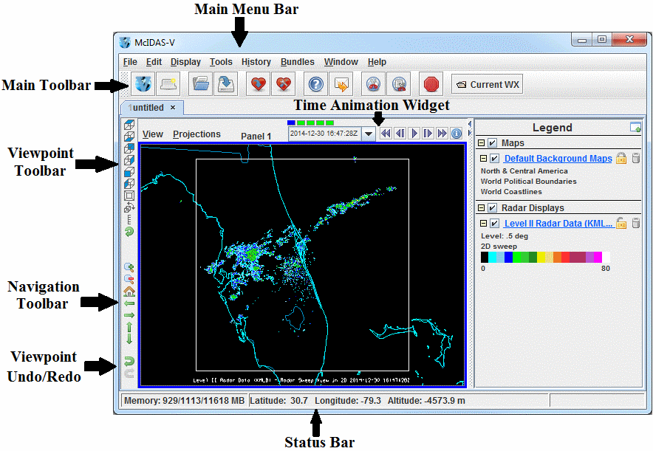The height and width of the screenshot is (451, 653).
Task: Open the Projections menu in the panel
Action: pos(196,134)
